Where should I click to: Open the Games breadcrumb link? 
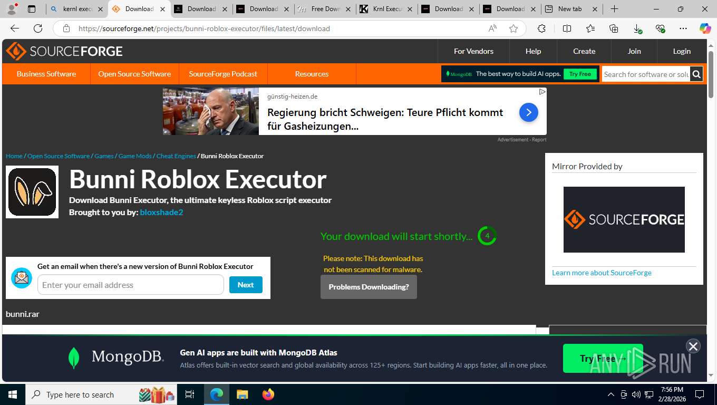click(x=104, y=156)
